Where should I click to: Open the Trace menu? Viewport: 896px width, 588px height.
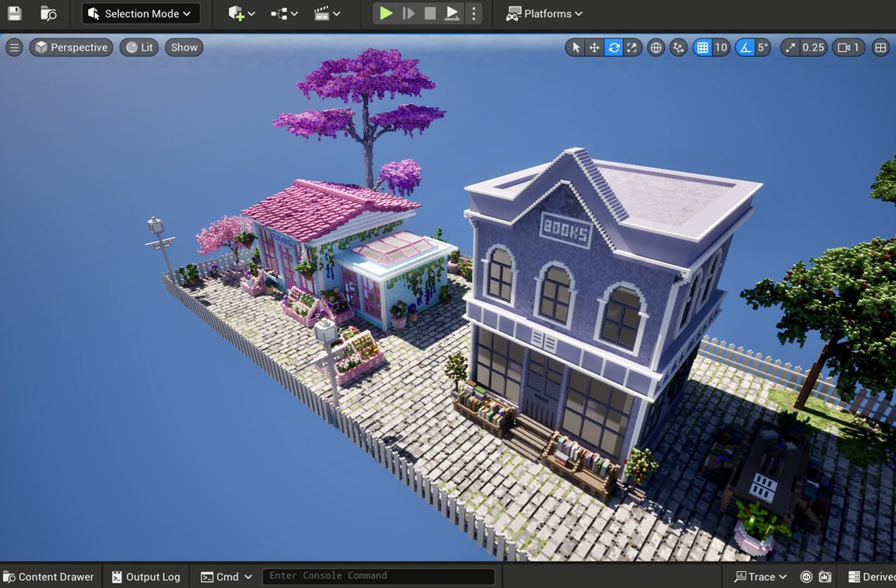(761, 576)
